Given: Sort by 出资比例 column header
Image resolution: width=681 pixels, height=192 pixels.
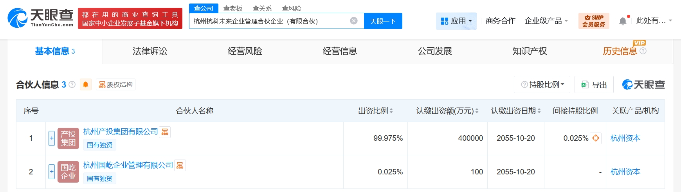Looking at the screenshot, I should [x=375, y=111].
